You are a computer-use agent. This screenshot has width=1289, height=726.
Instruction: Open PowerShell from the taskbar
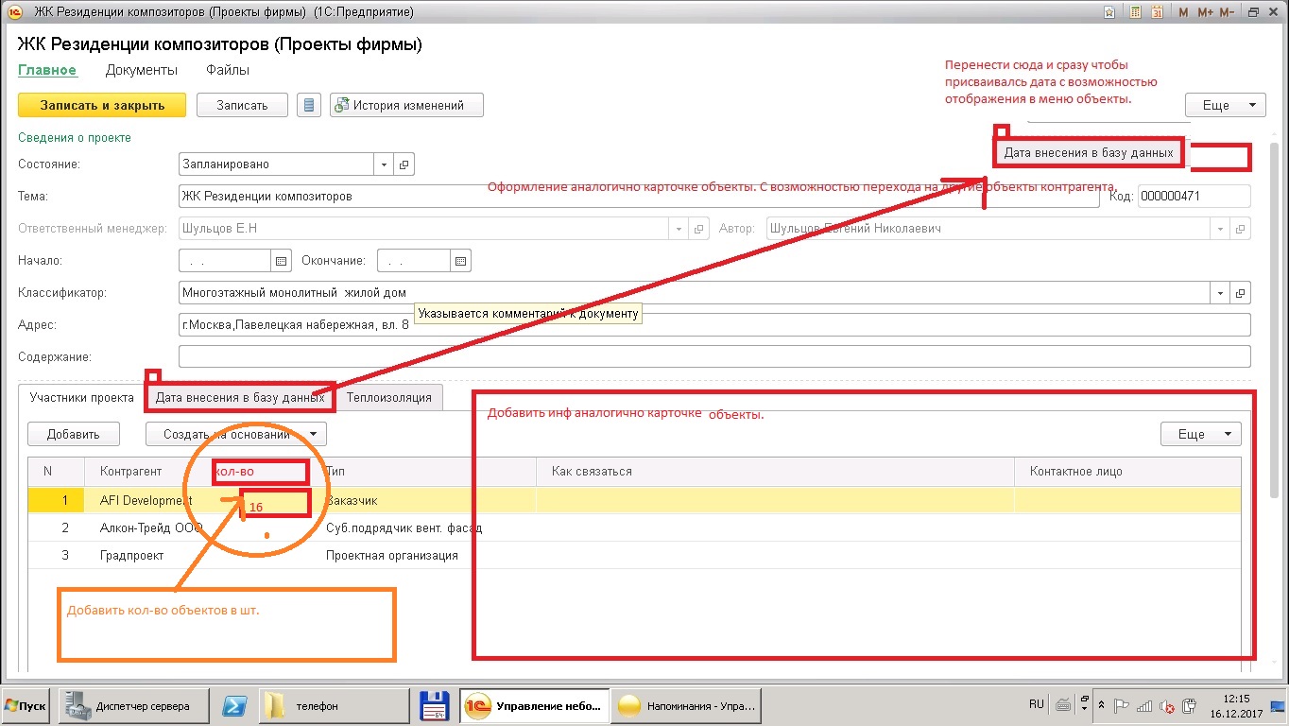coord(234,706)
